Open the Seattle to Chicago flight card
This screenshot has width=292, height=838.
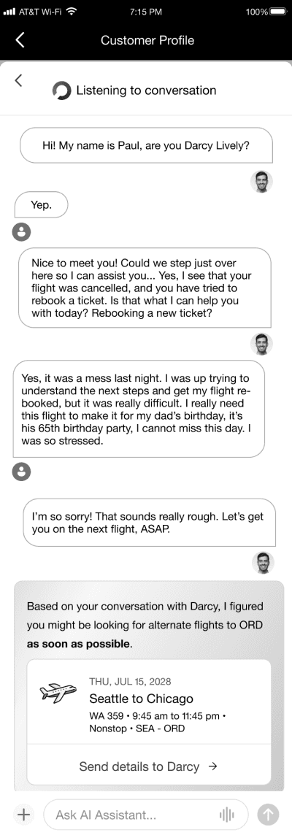click(148, 701)
